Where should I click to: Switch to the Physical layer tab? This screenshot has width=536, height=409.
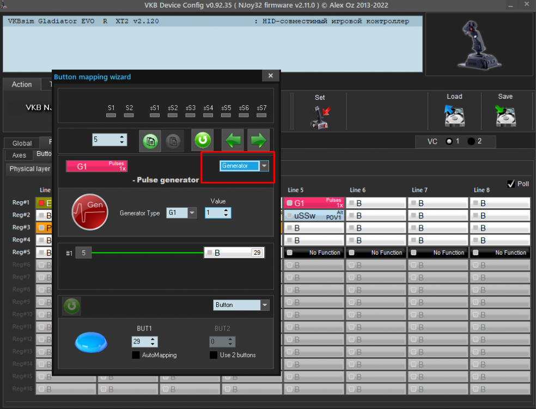(30, 169)
